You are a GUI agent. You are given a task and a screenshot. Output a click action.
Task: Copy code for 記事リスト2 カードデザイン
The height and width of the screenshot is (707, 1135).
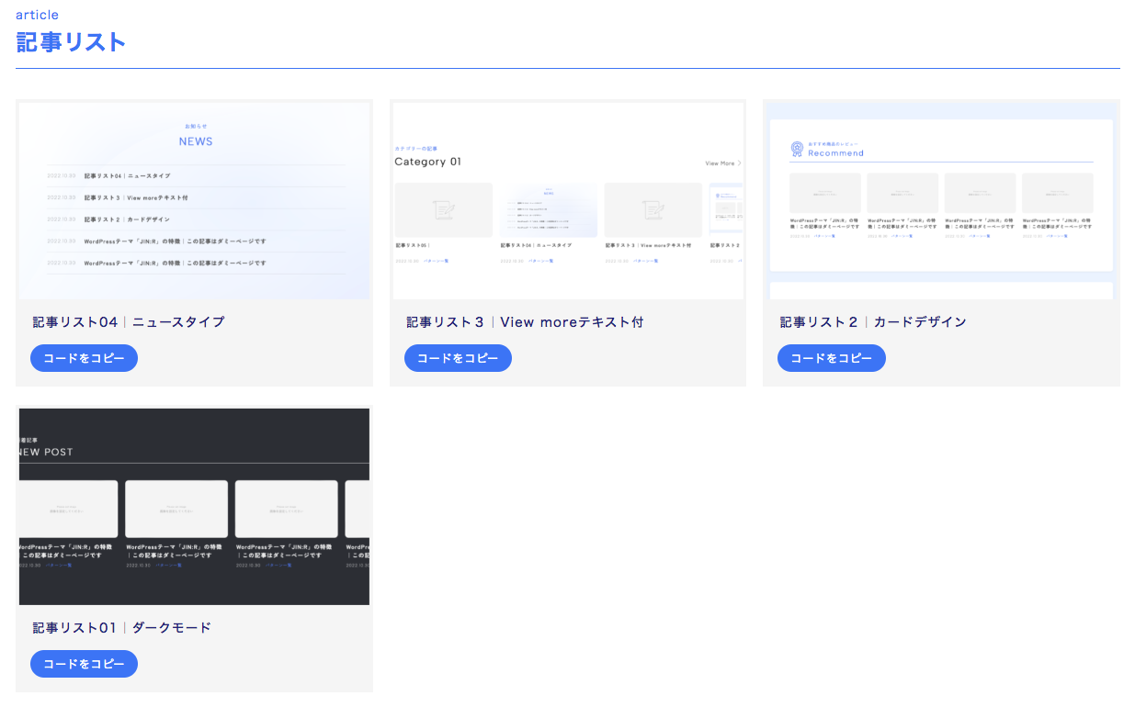[832, 358]
